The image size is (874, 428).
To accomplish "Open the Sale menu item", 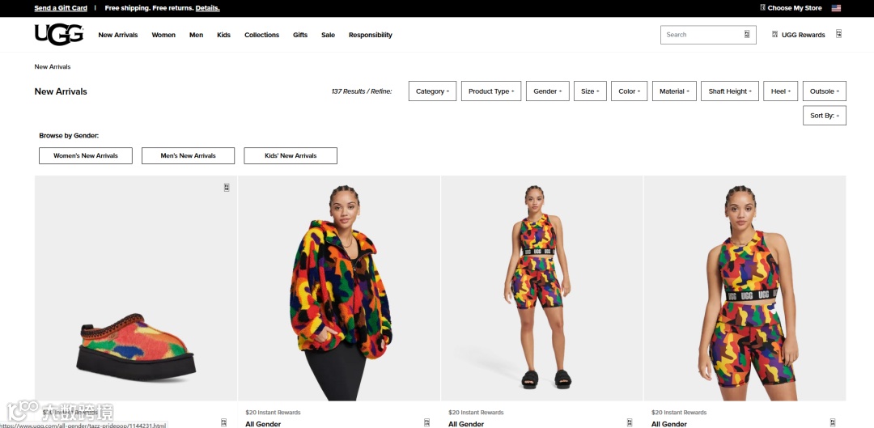I will point(329,35).
